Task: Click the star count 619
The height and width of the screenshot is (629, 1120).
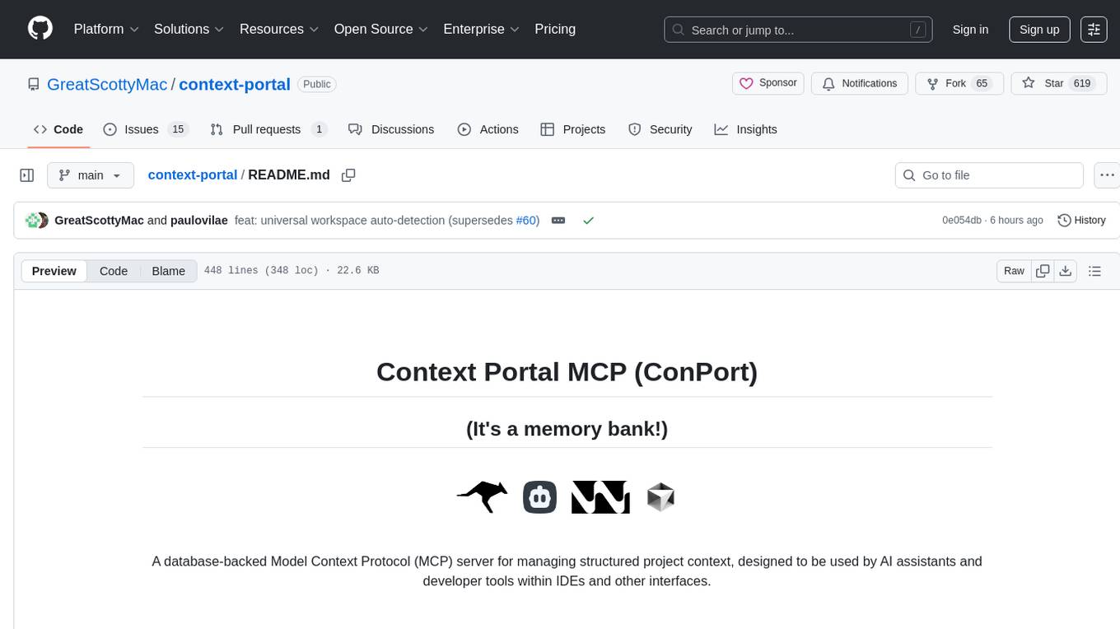Action: (1082, 83)
